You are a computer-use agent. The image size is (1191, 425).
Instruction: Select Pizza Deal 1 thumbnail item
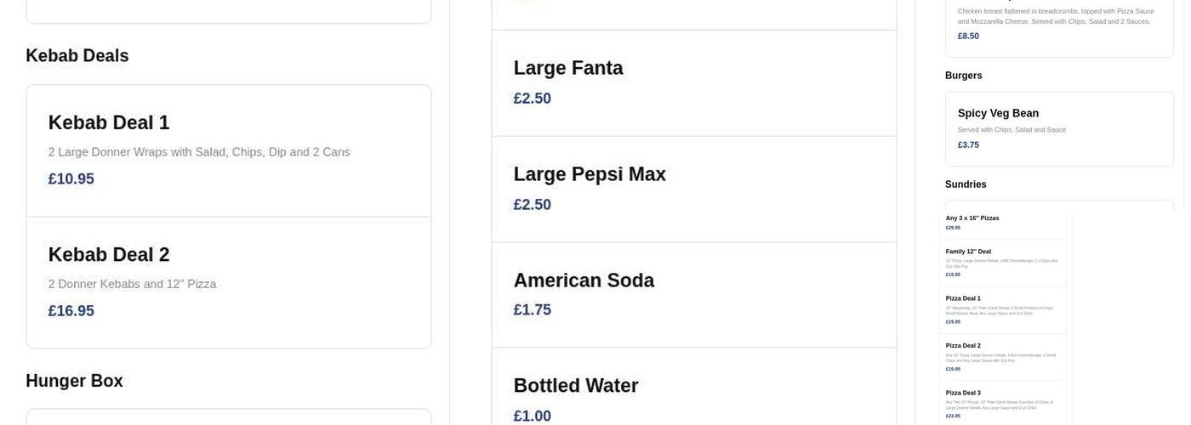pos(1002,309)
